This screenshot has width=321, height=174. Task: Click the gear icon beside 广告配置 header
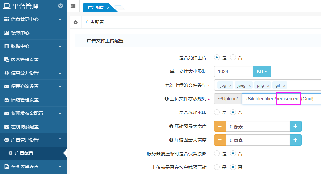click(76, 22)
